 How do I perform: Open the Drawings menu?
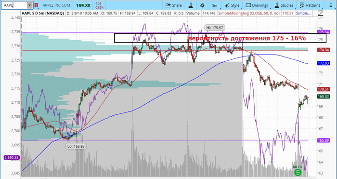click(257, 5)
